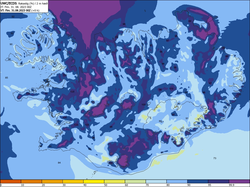Screen dimensions: 250x187
Task: Click the light green 60–70 legend swatch
Action: 135,182
